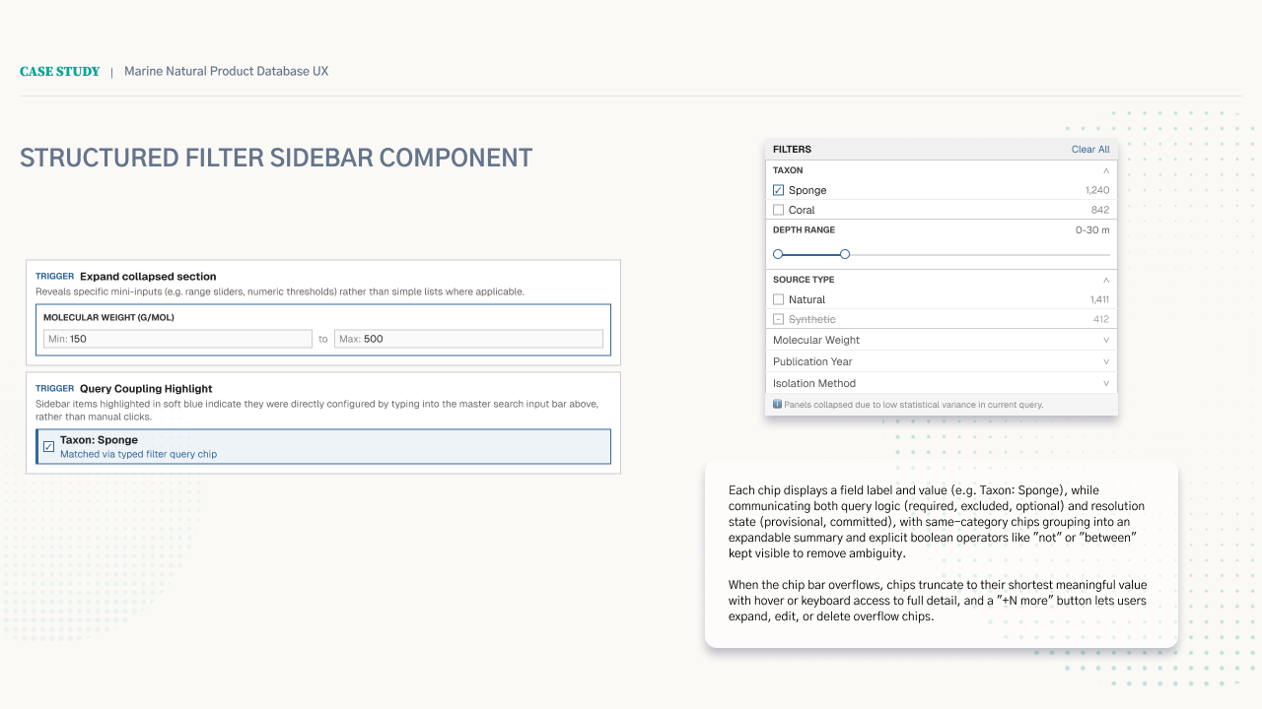
Task: Click the info icon in the Filters footer
Action: (x=777, y=405)
